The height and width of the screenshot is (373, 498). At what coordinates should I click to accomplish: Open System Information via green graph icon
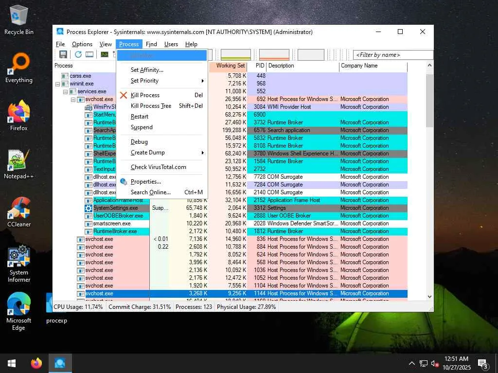105,54
